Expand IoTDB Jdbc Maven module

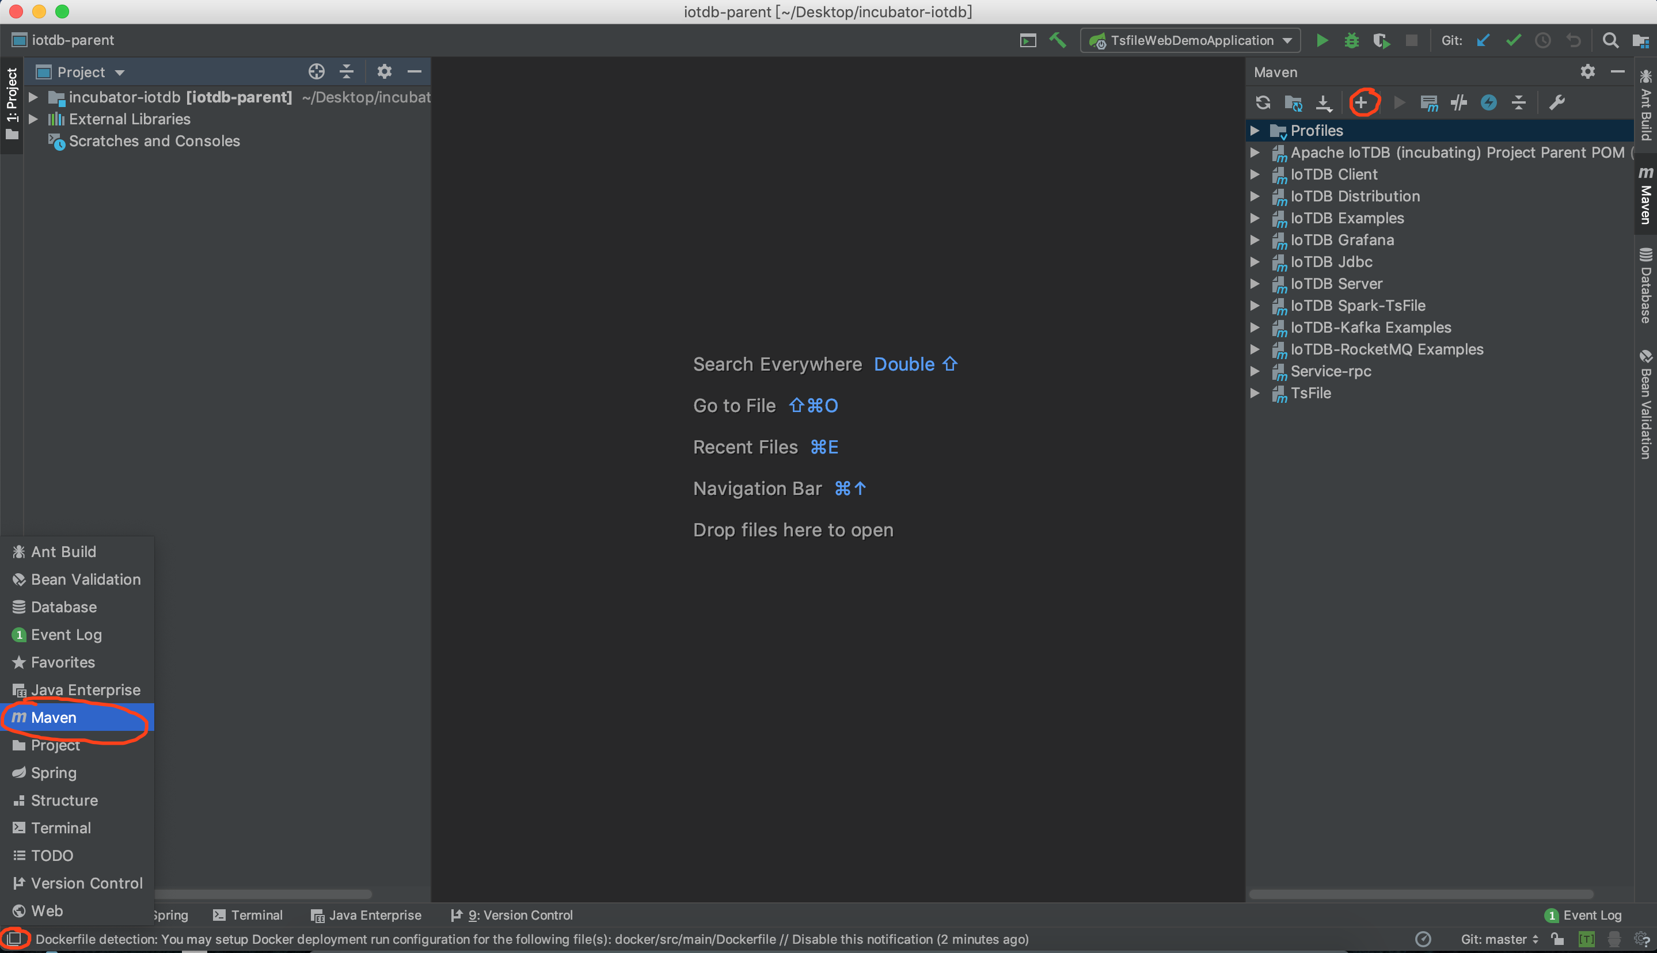(1255, 262)
